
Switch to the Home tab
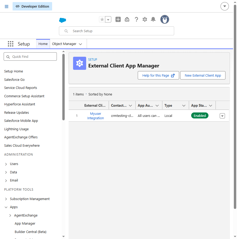point(43,44)
